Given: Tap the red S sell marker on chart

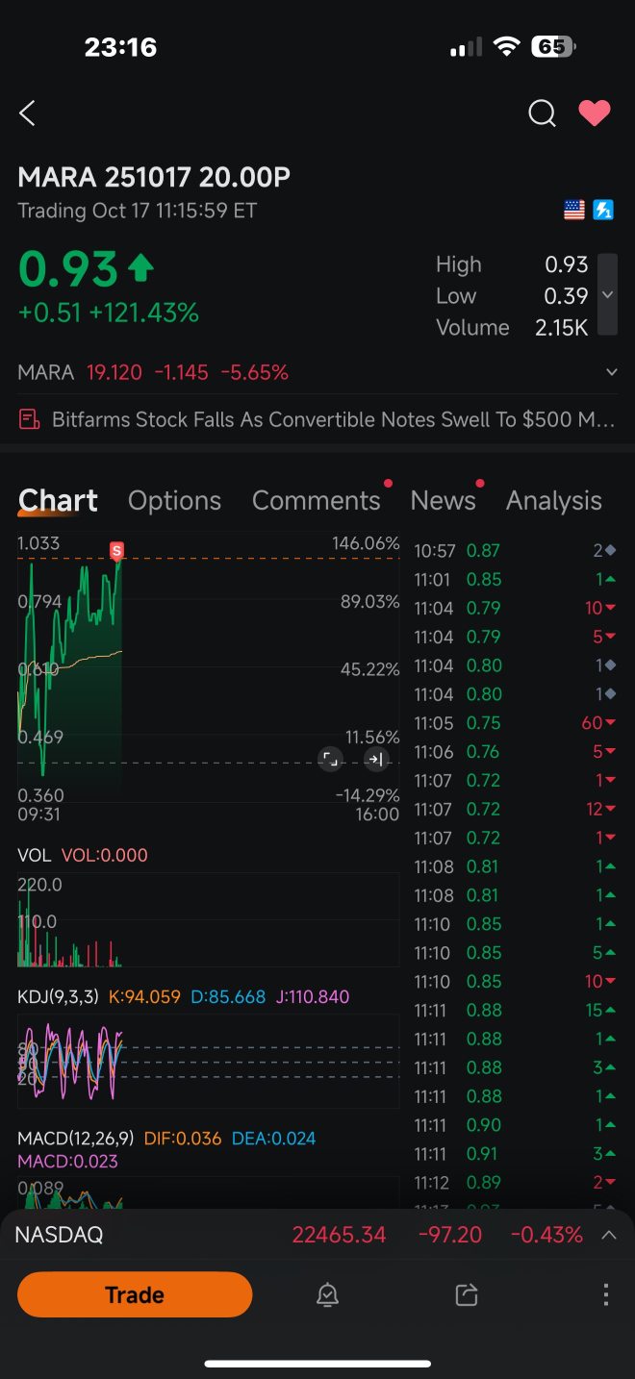Looking at the screenshot, I should [117, 551].
